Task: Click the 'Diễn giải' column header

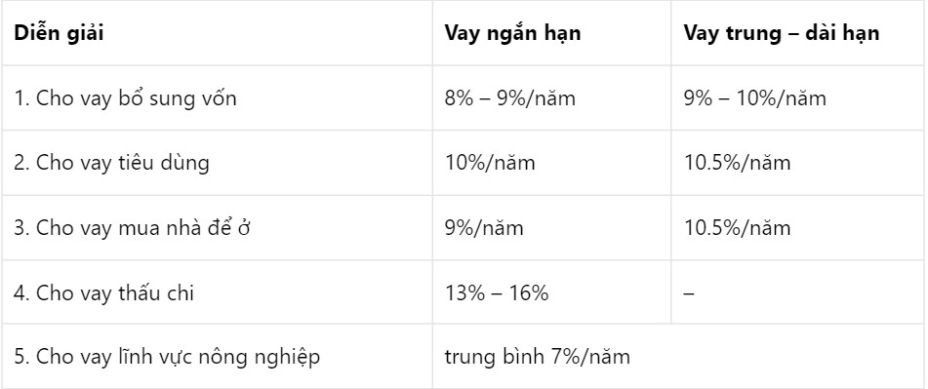Action: point(217,33)
